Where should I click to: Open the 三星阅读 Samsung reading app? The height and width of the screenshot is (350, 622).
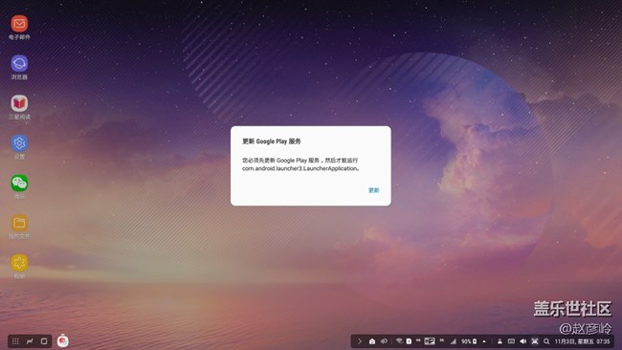tap(19, 103)
